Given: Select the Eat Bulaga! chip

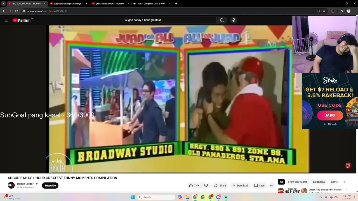Looking at the screenshot, I should point(319,182).
